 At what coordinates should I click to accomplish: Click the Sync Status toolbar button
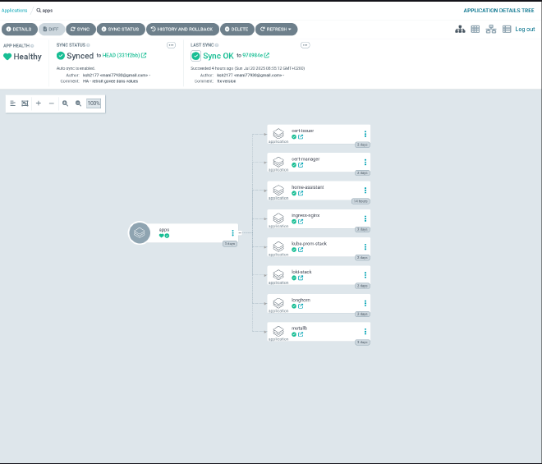[120, 29]
